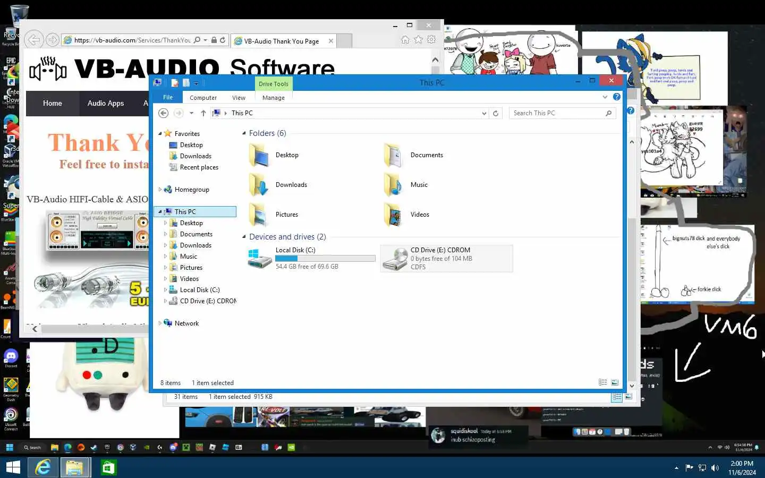The image size is (765, 478).
Task: Select File Explorer in the bottom taskbar
Action: pyautogui.click(x=74, y=467)
